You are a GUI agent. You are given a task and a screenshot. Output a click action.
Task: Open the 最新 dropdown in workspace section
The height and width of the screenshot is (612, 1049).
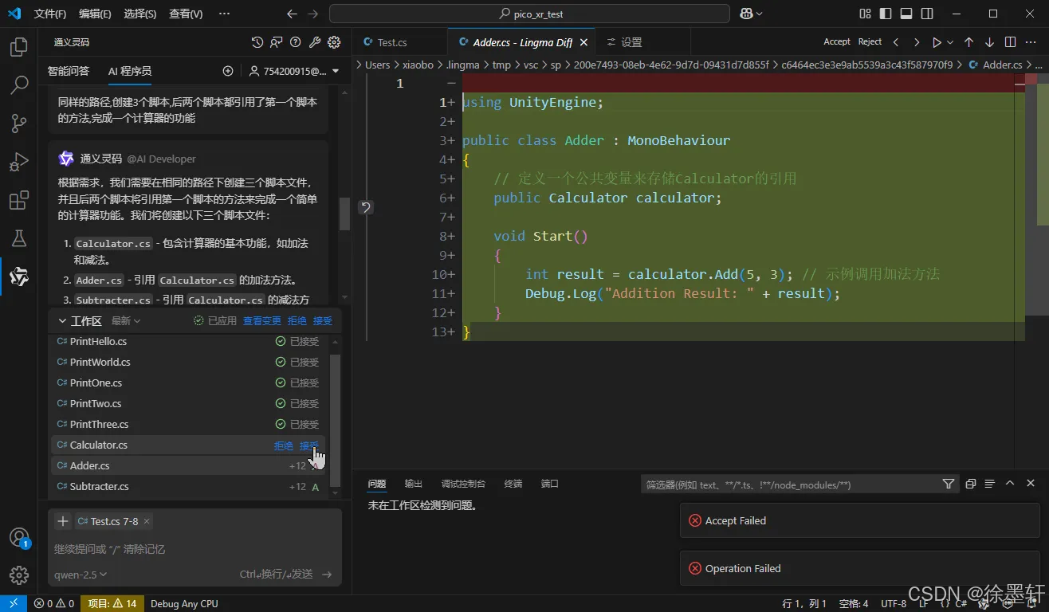(126, 320)
